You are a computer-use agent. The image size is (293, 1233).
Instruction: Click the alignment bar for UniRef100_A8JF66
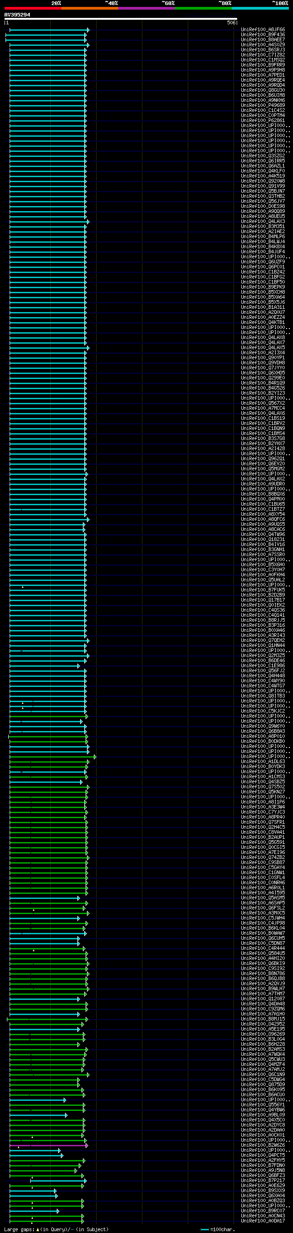pos(49,30)
